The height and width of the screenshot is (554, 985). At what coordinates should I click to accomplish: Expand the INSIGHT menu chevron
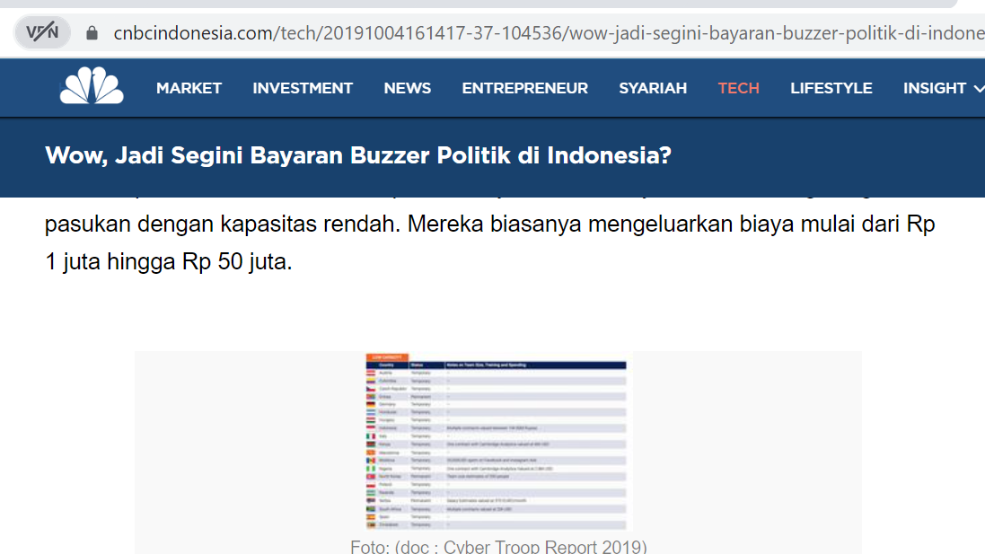(x=977, y=88)
